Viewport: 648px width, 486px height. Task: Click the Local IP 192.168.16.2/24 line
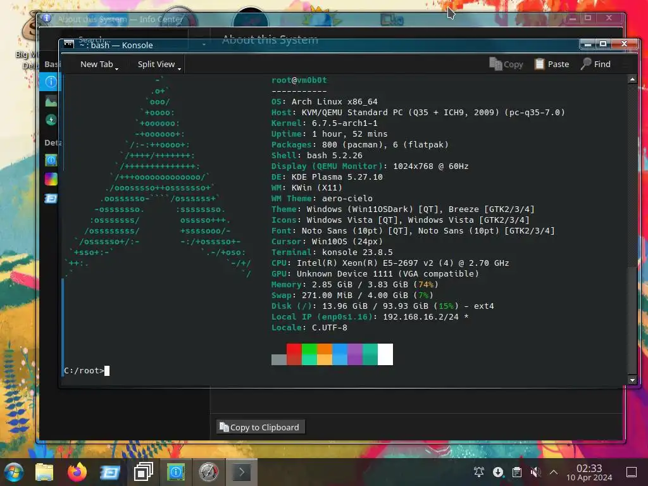point(370,316)
